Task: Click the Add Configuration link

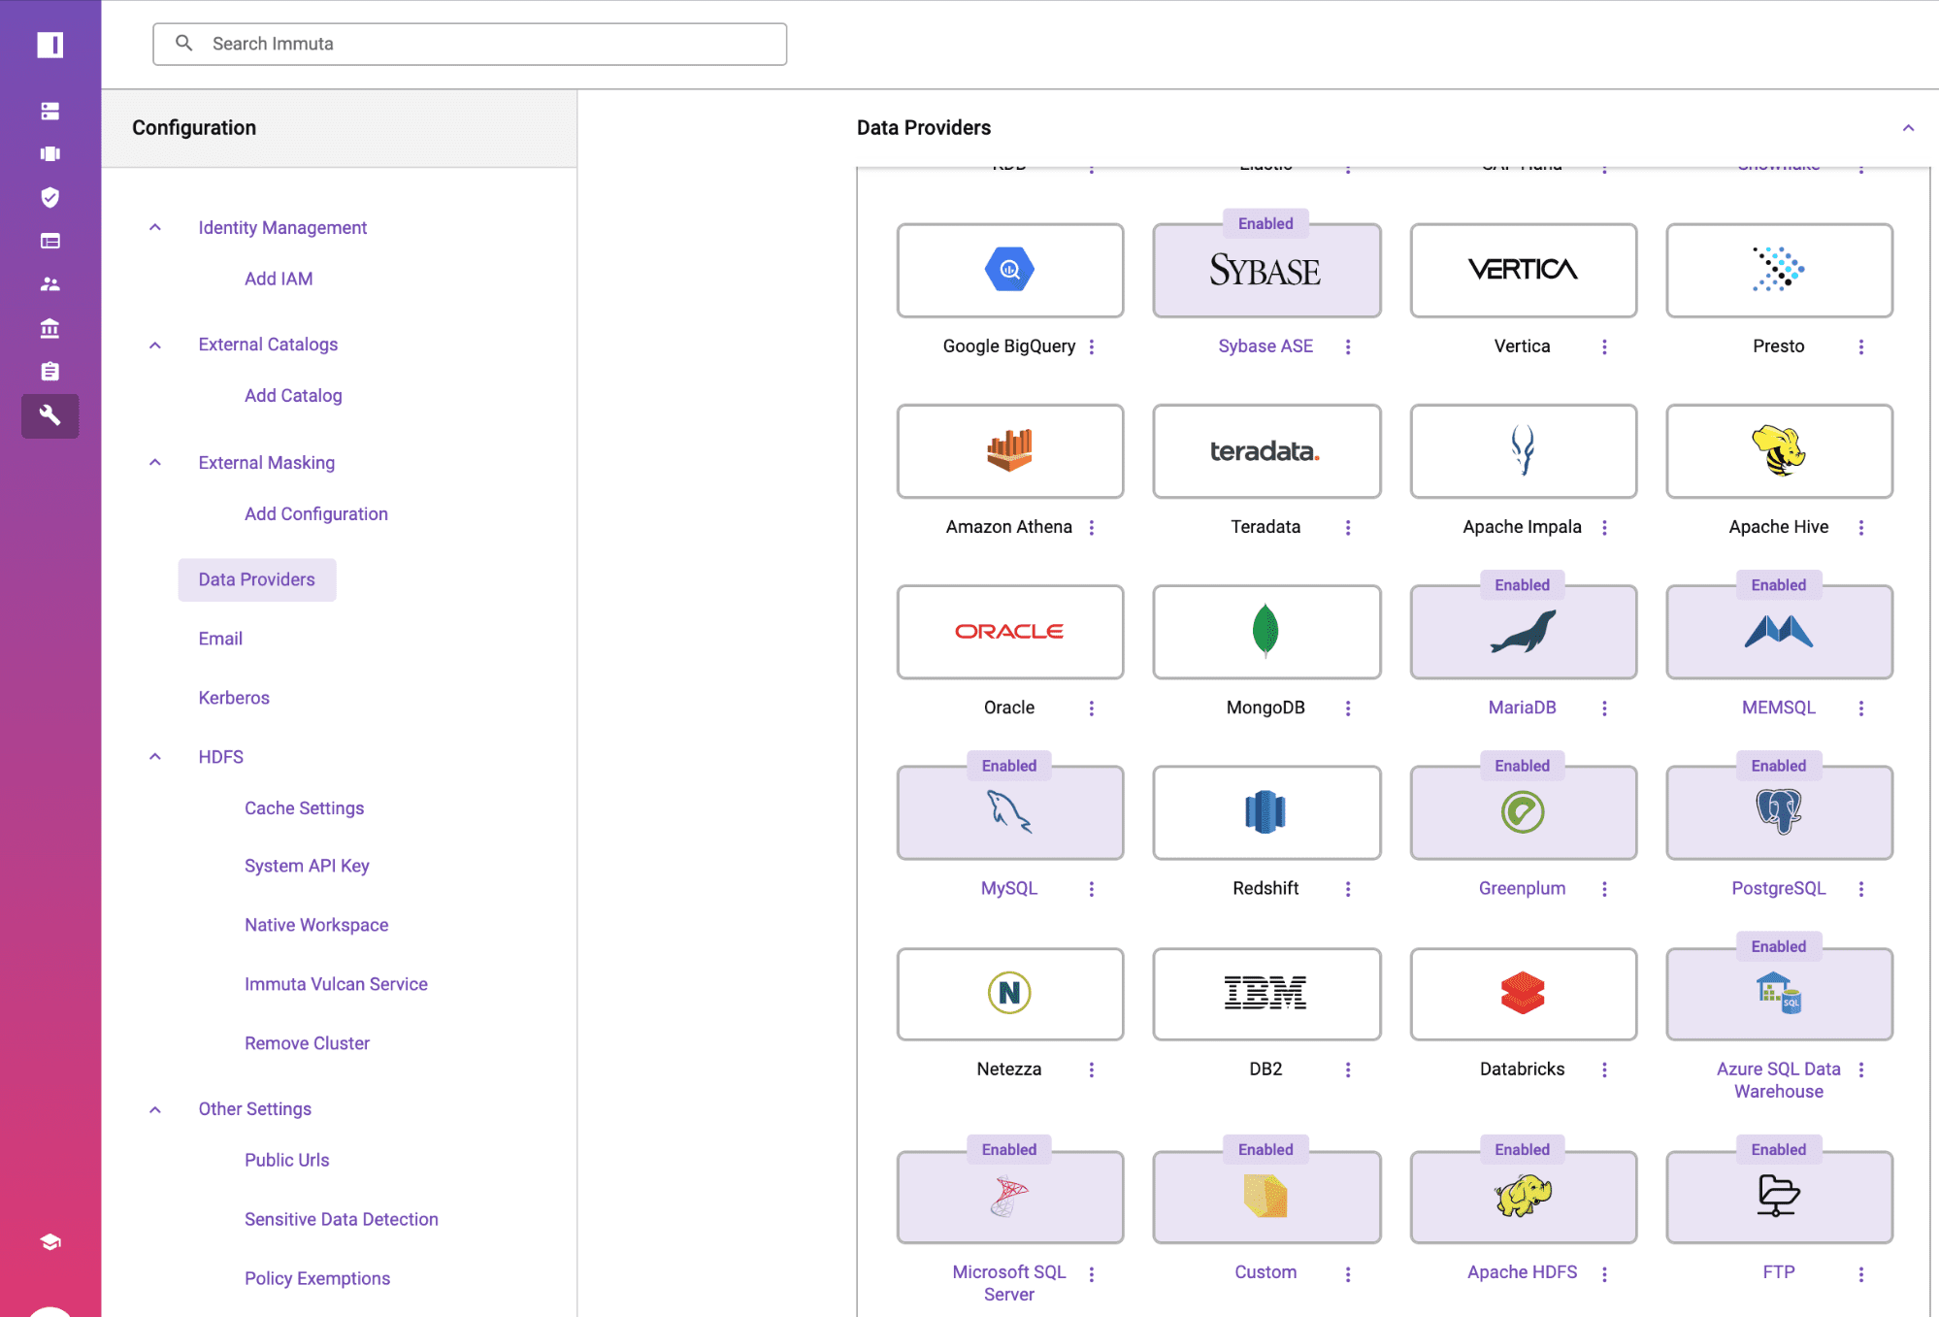Action: pos(316,514)
